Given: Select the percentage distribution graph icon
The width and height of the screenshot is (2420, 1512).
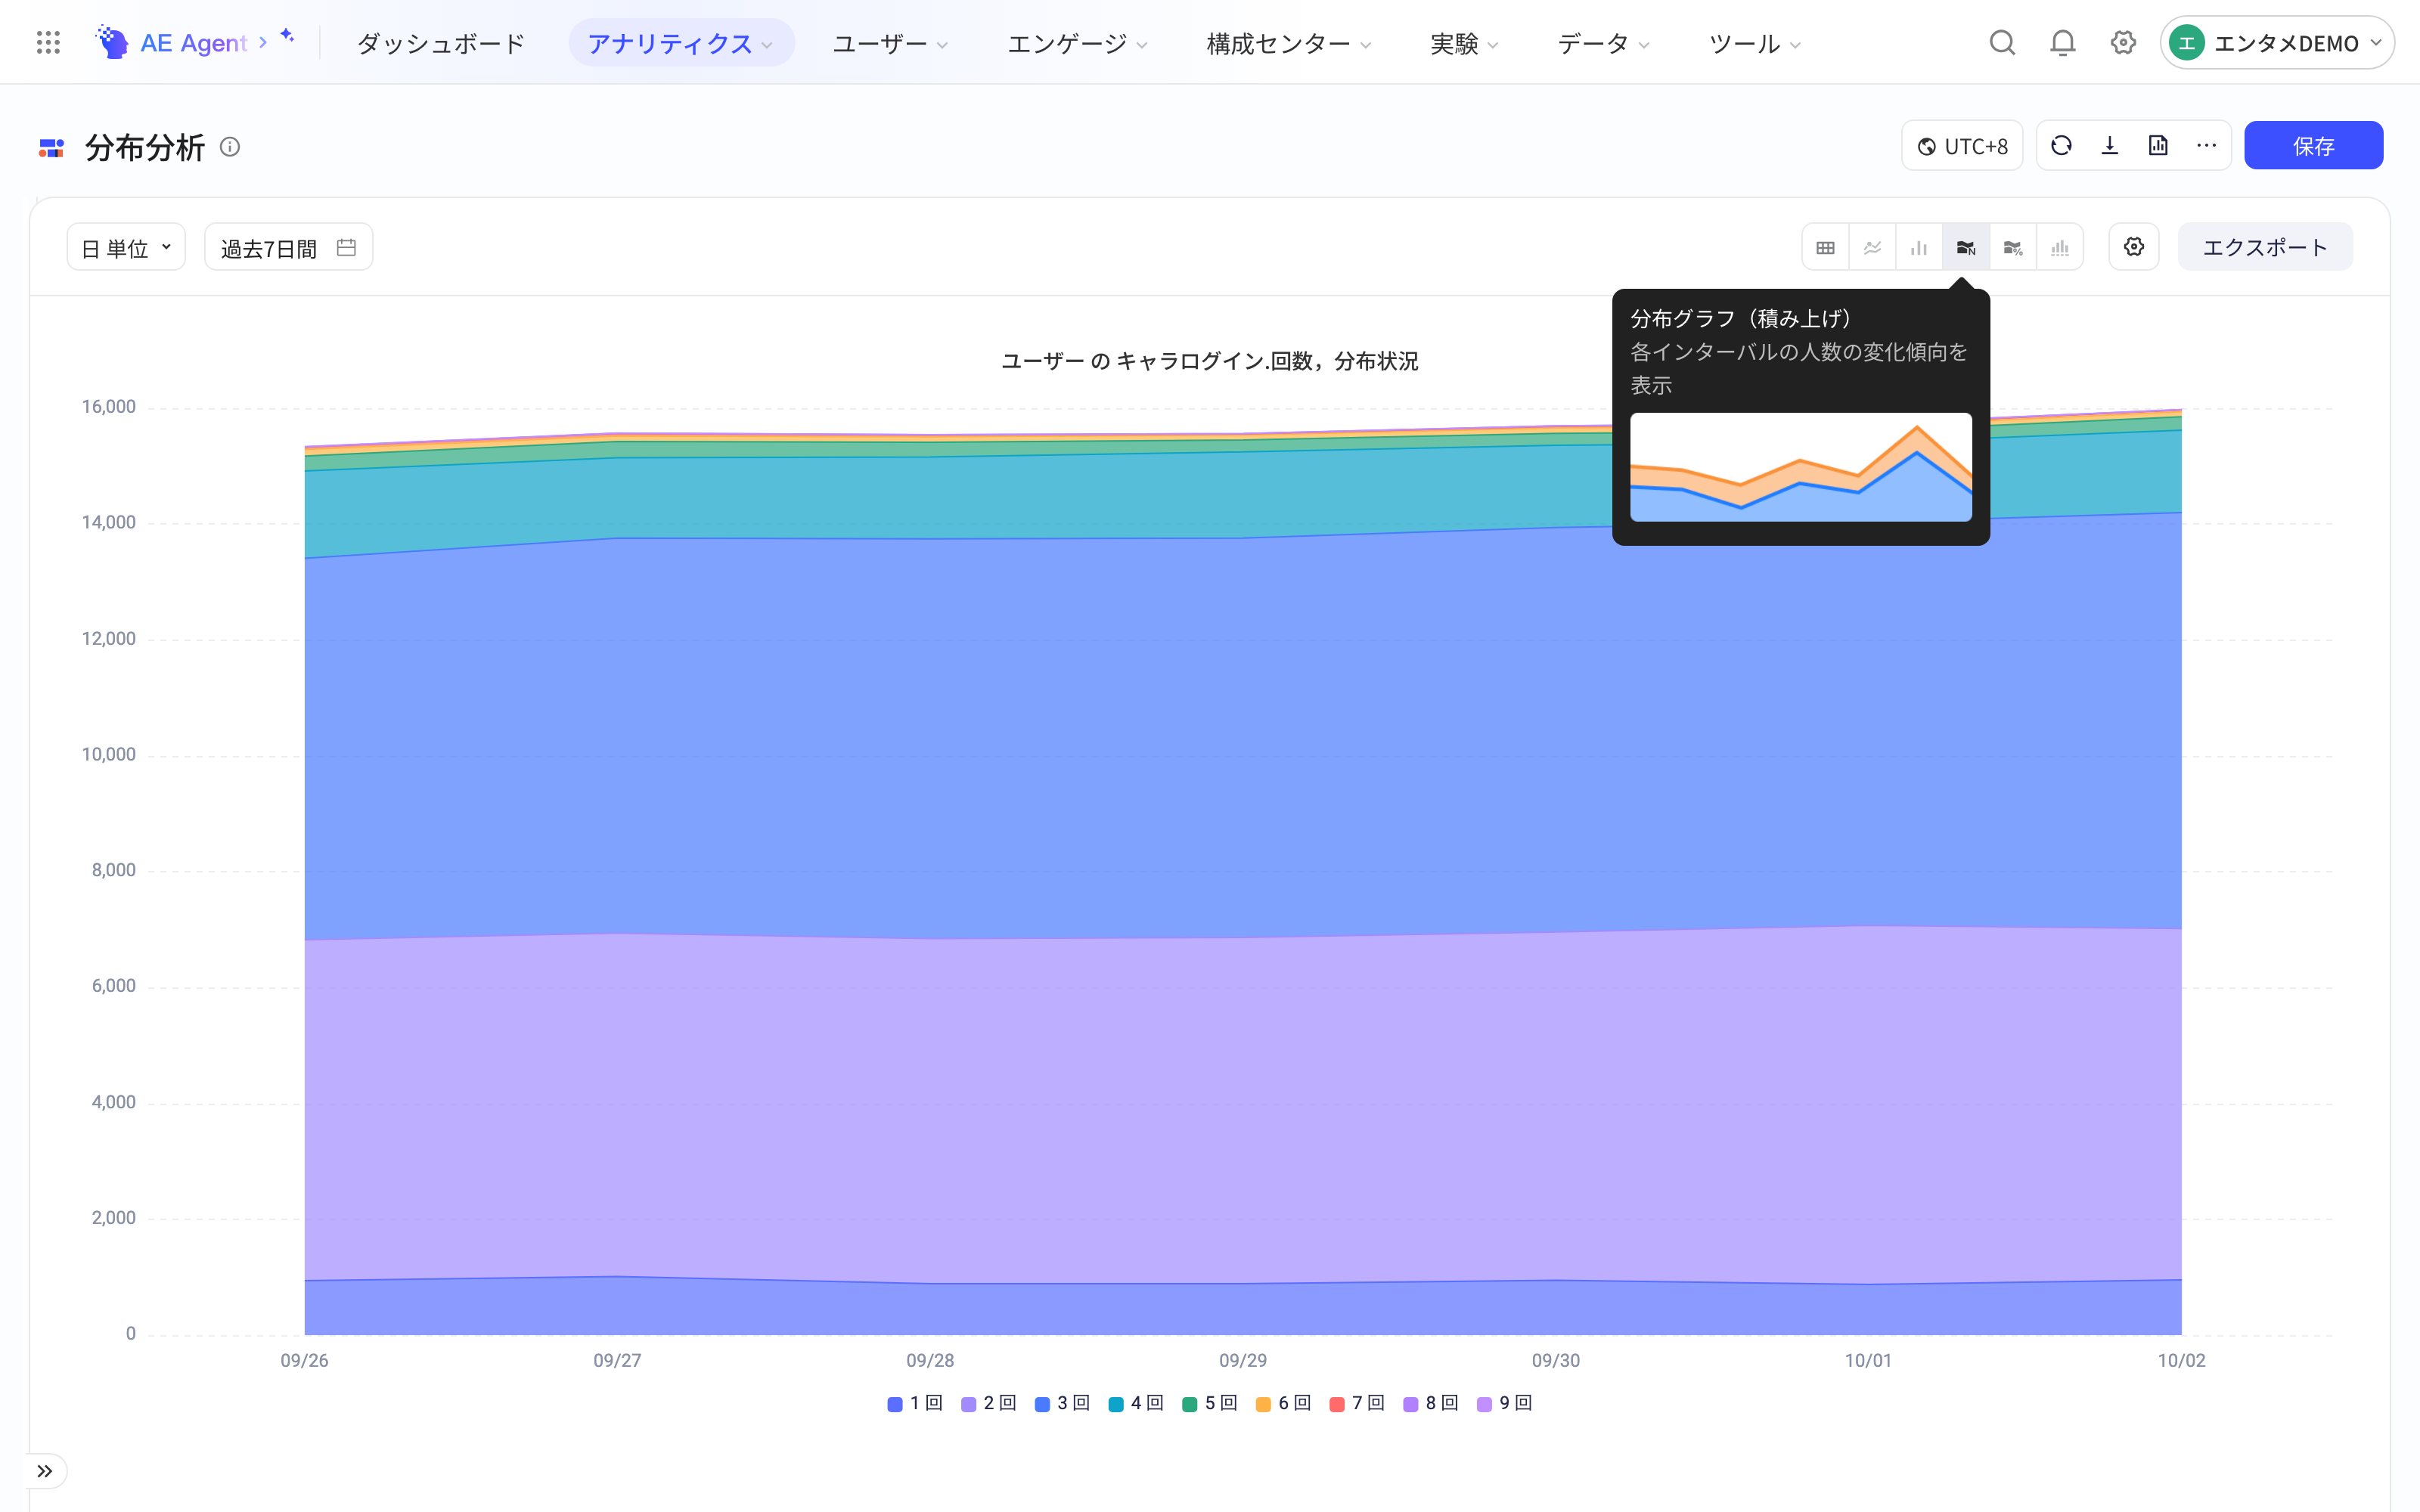Looking at the screenshot, I should tap(2013, 247).
